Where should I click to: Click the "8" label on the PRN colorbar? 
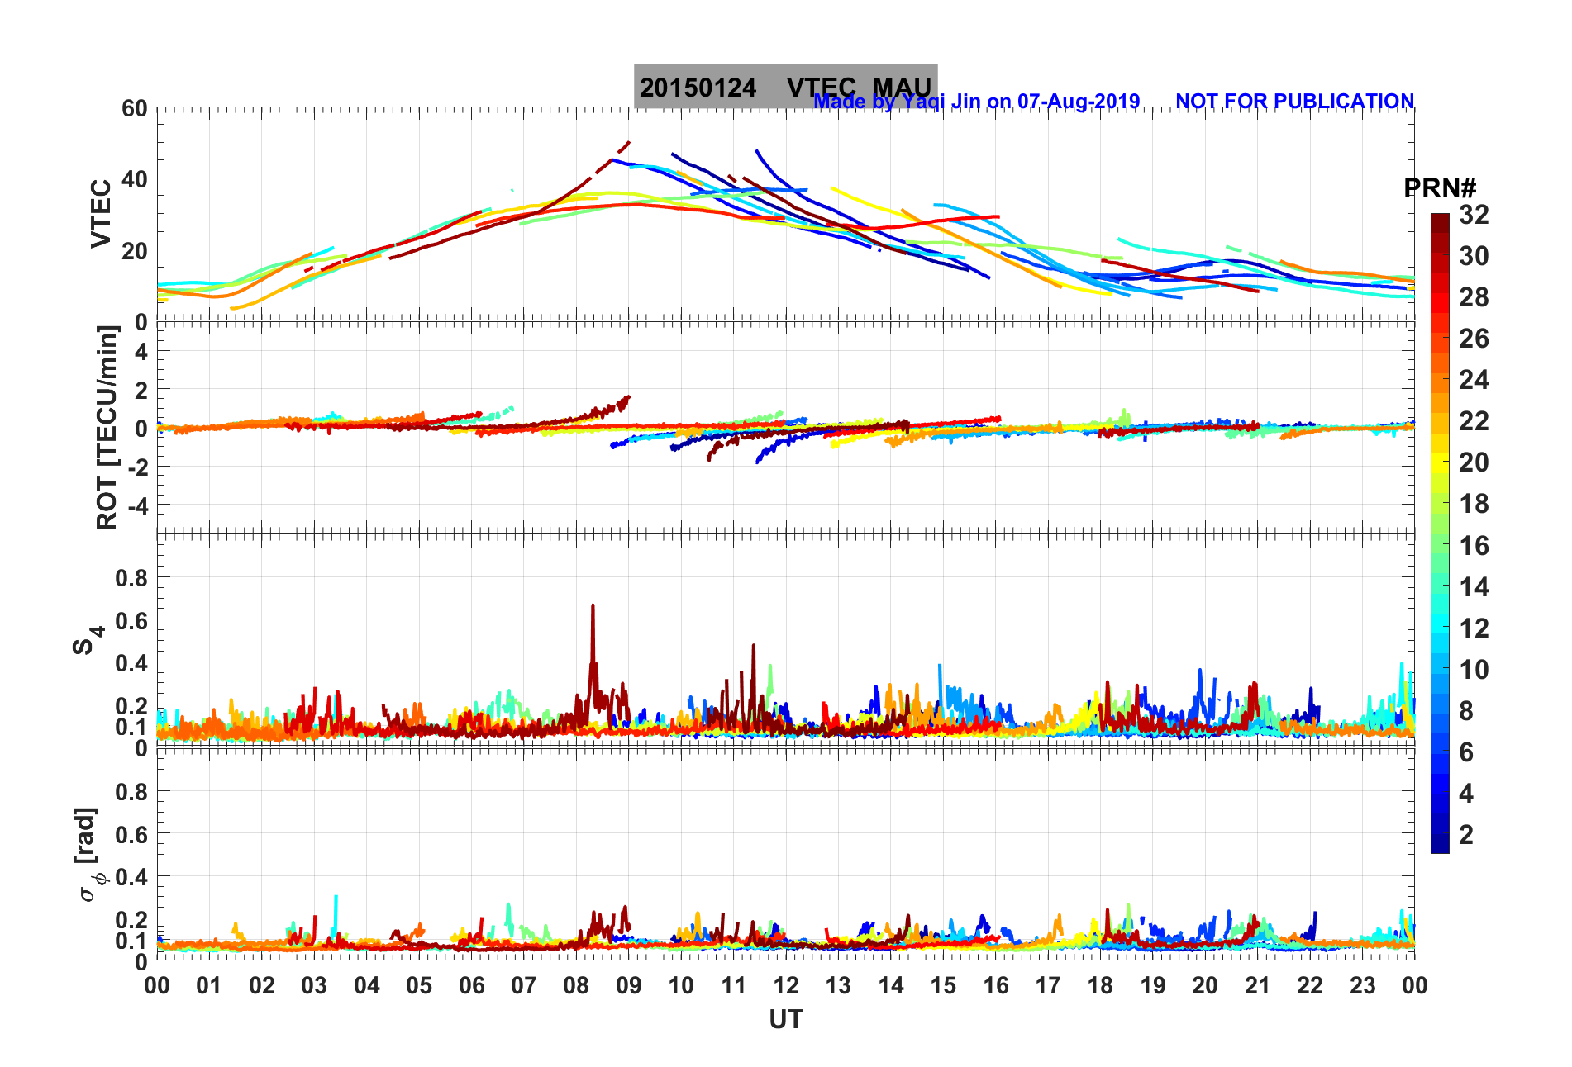click(x=1466, y=711)
